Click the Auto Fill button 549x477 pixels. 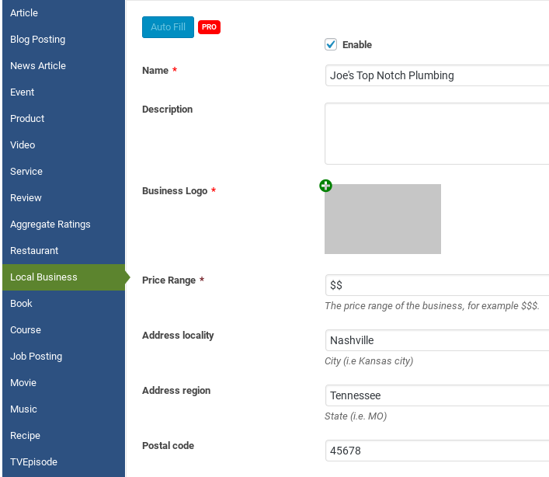[x=168, y=27]
